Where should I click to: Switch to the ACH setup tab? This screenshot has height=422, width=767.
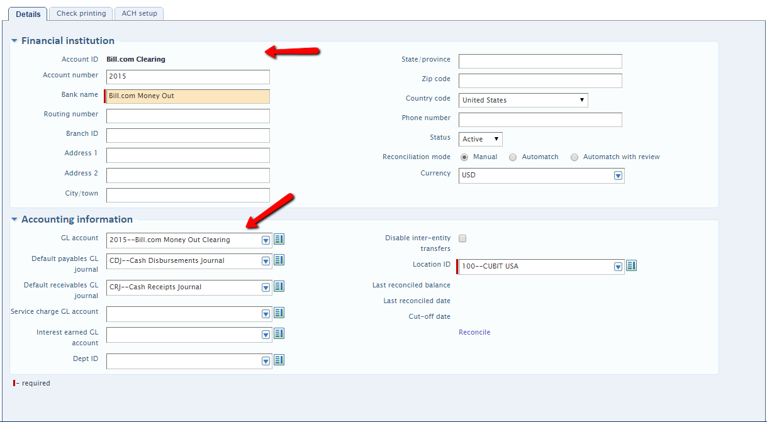tap(139, 13)
